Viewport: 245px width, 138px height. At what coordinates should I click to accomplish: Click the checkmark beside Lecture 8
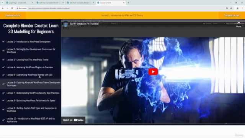pyautogui.click(x=3, y=100)
